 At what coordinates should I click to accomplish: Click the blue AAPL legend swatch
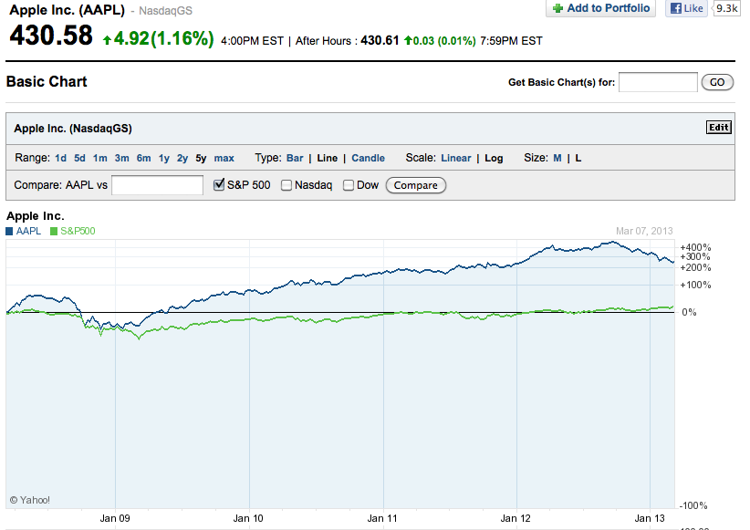(10, 232)
